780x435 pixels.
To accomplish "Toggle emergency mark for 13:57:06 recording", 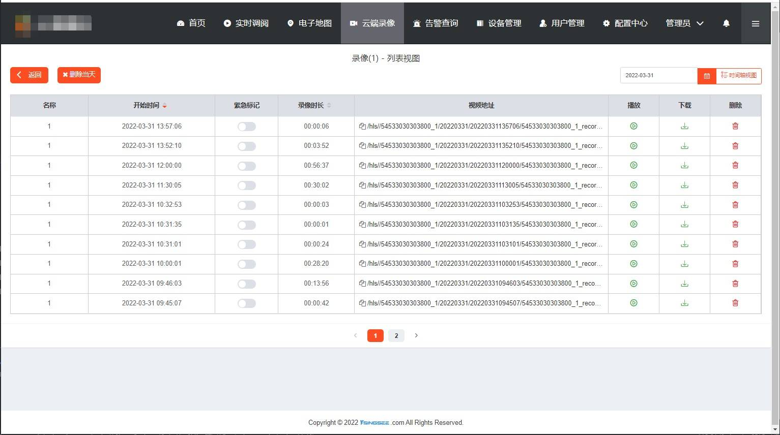I will 247,127.
